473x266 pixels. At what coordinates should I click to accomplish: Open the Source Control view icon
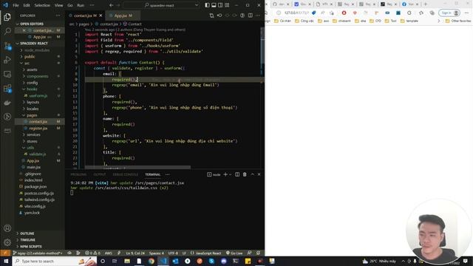point(7,46)
